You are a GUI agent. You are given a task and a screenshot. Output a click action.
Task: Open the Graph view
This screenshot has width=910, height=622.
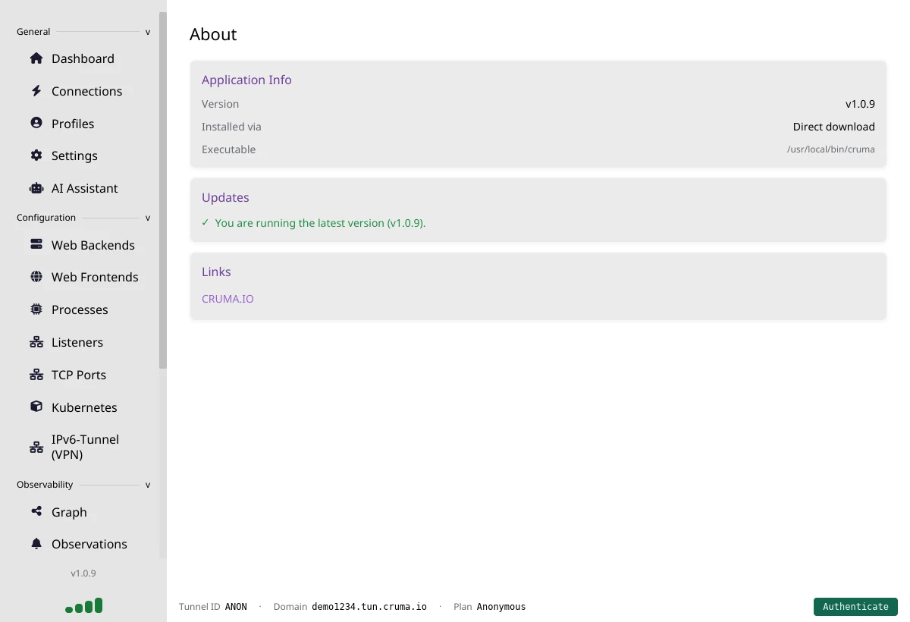coord(69,512)
